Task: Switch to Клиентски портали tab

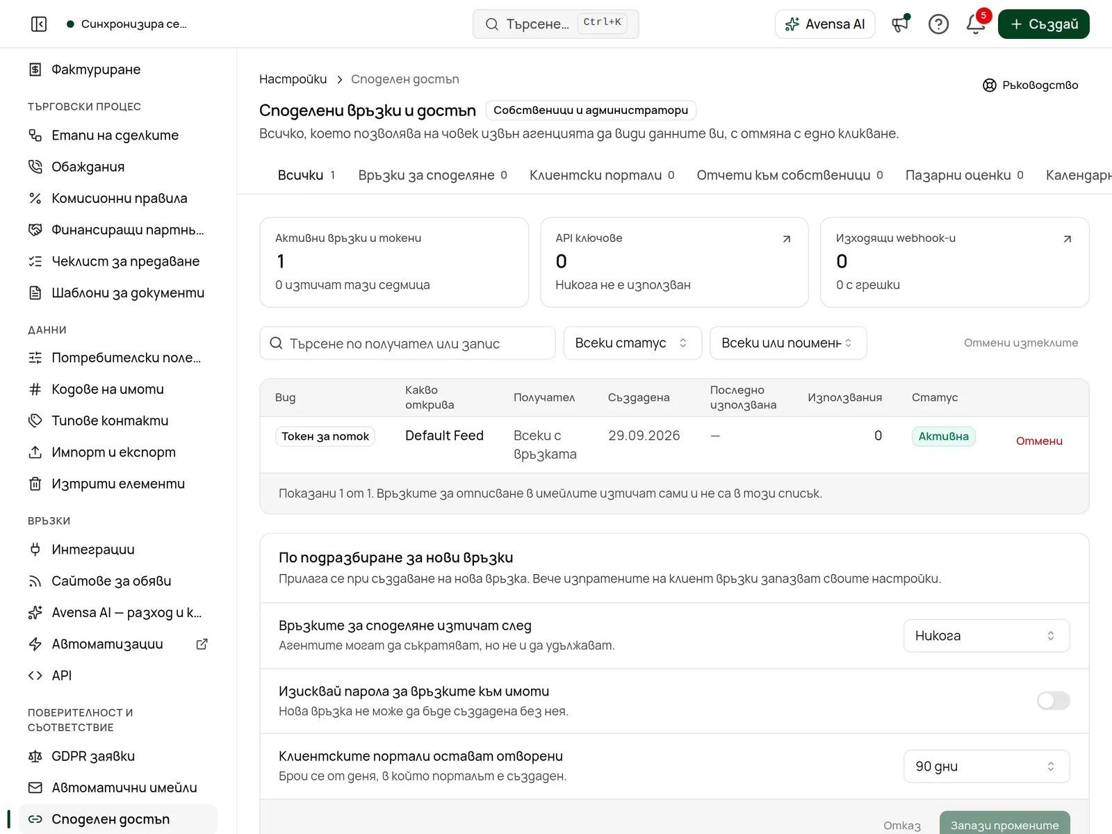Action: [x=602, y=175]
